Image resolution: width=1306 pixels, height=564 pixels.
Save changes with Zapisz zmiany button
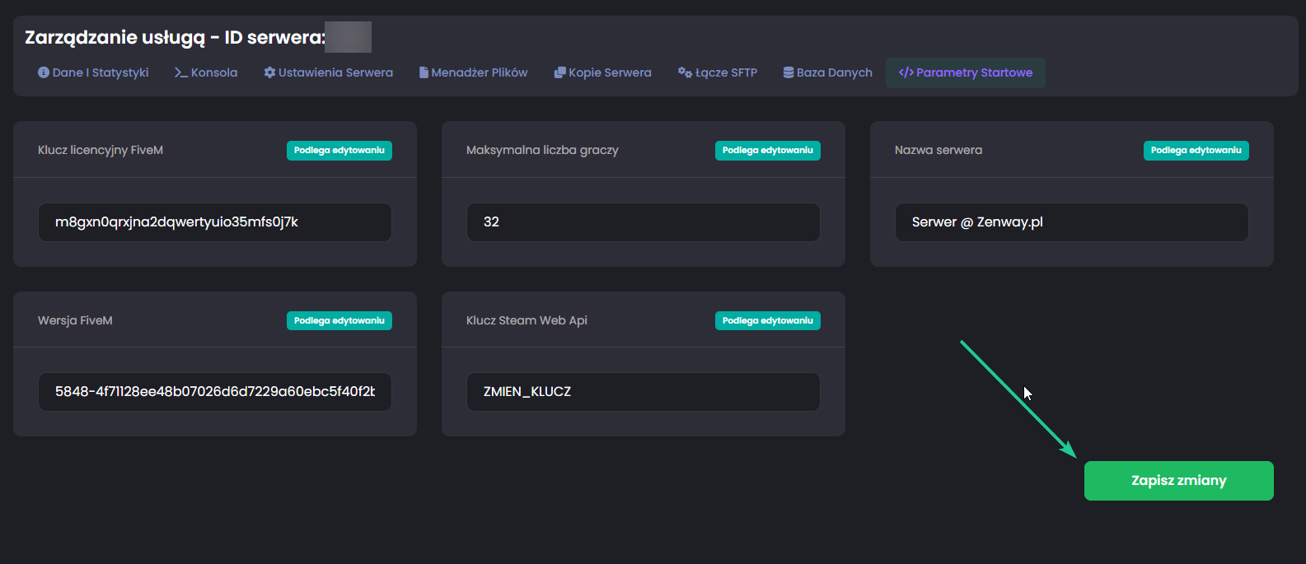[x=1178, y=481]
